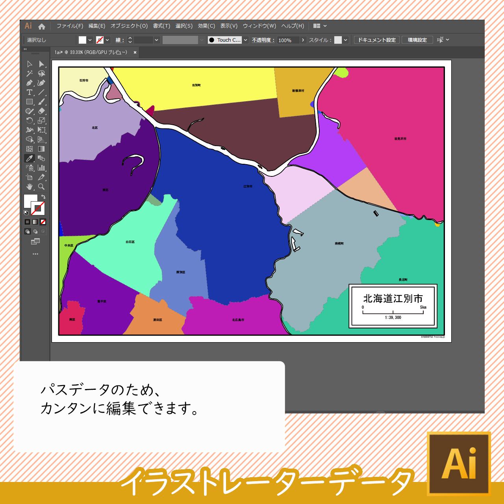Select the Hand tool
Viewport: 504px width, 504px height.
pos(30,187)
